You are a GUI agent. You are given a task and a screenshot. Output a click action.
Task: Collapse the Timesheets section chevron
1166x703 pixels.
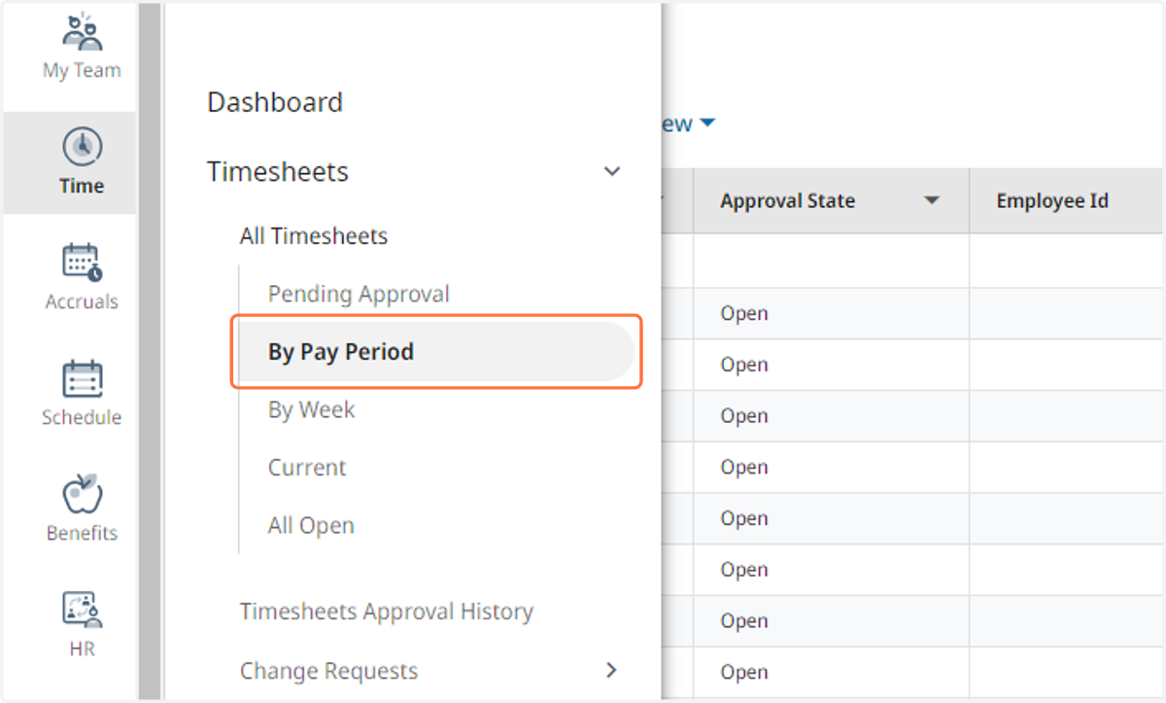(612, 172)
